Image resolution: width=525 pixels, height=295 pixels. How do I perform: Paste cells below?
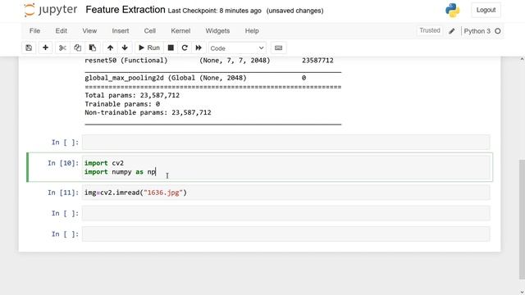coord(93,48)
